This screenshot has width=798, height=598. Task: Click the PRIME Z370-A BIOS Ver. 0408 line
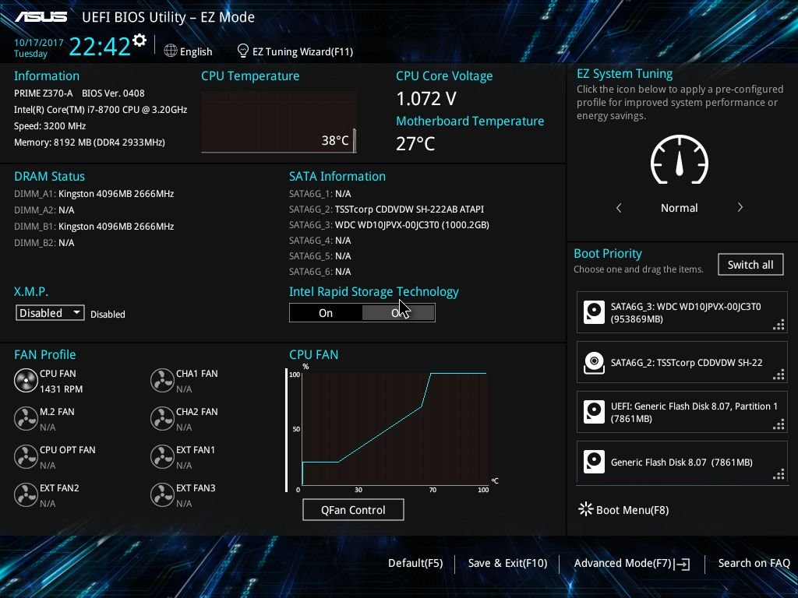click(x=79, y=93)
